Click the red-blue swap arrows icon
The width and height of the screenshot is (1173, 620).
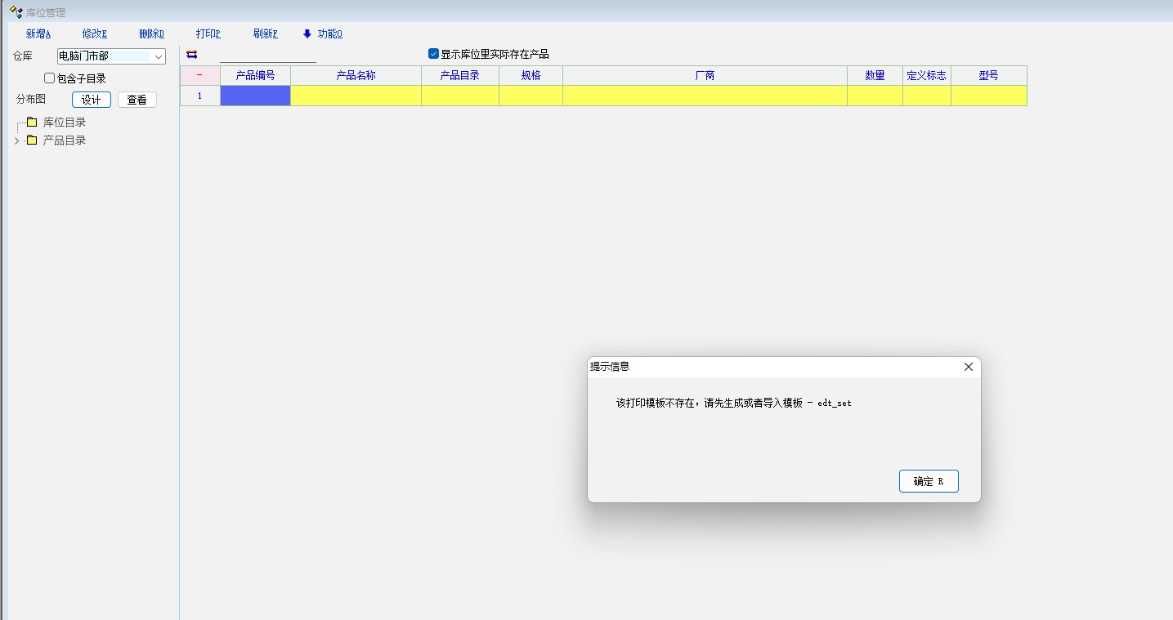pos(192,55)
